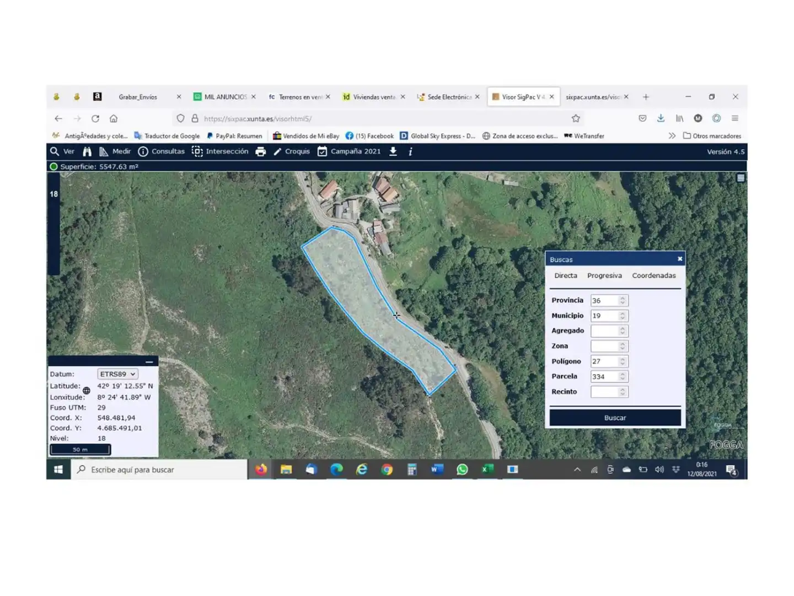Open the Pocket save icon
794x596 pixels.
click(x=642, y=119)
